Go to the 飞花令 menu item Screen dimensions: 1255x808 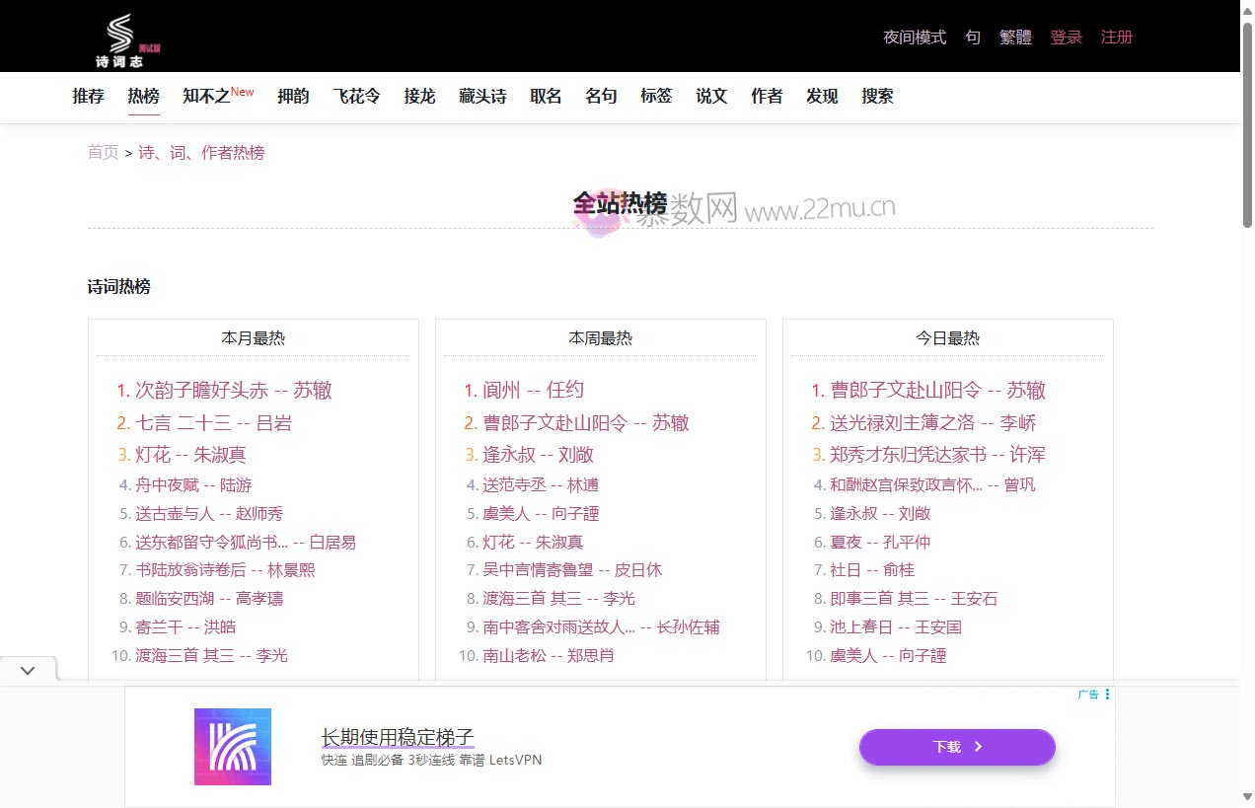tap(356, 96)
